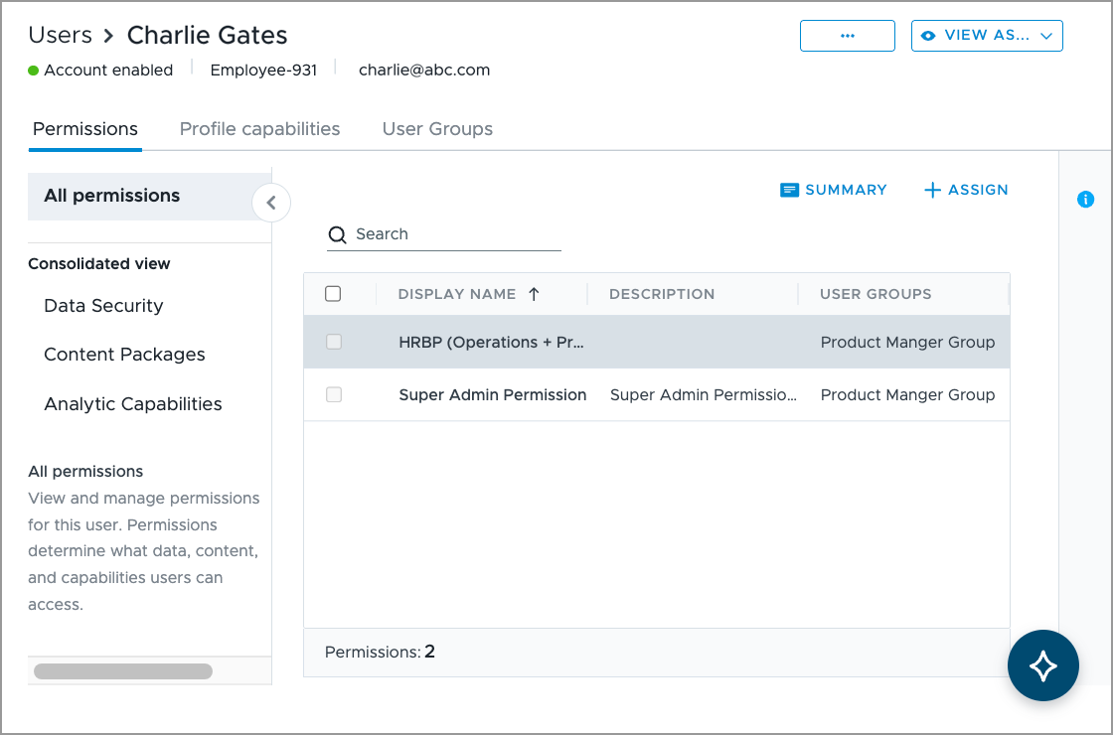Switch to the Permissions tab

85,129
